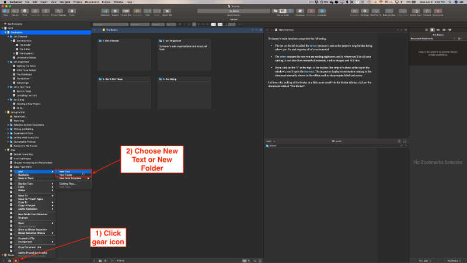Switch group mode to Outliner view
The image size is (467, 263).
coord(290,11)
